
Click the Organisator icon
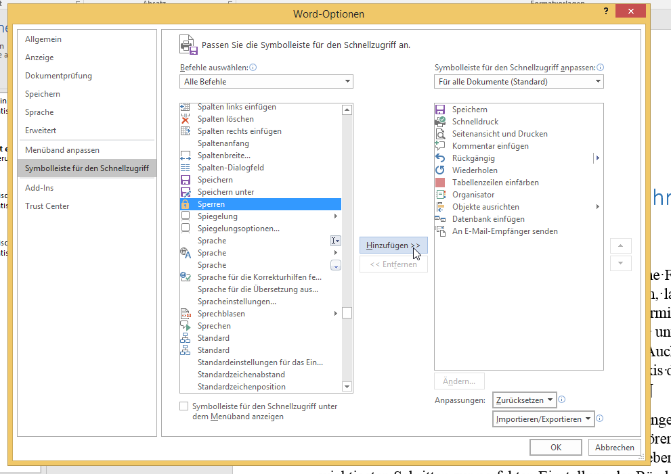tap(440, 195)
